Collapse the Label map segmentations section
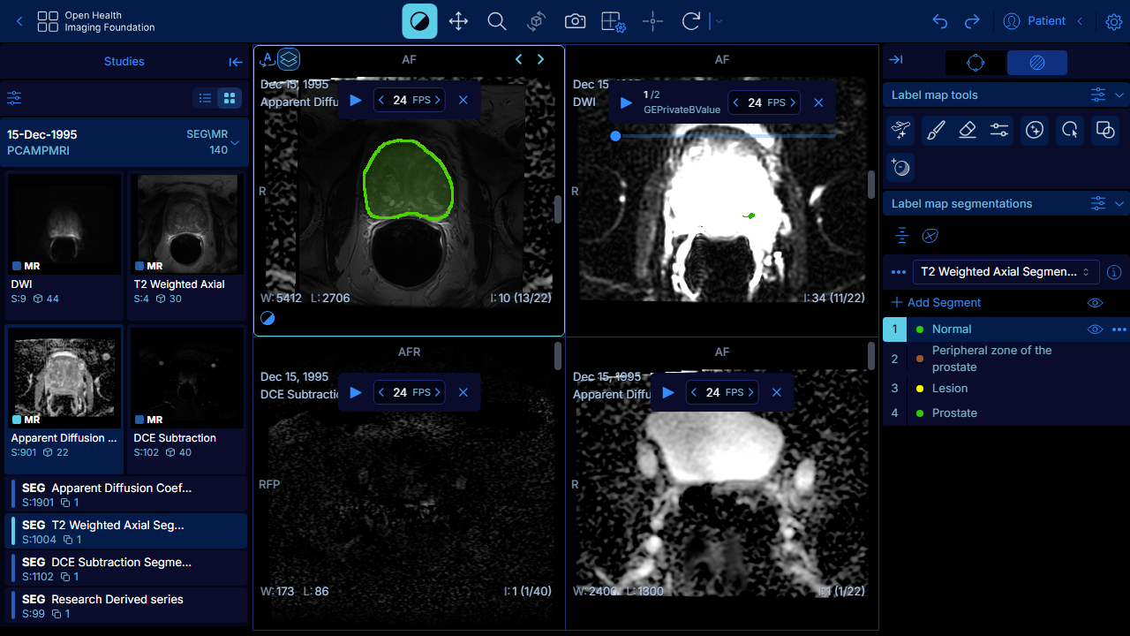 coord(1119,203)
